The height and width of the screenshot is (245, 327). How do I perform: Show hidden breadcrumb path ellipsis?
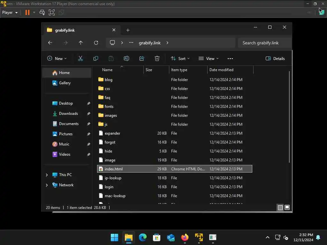click(131, 42)
